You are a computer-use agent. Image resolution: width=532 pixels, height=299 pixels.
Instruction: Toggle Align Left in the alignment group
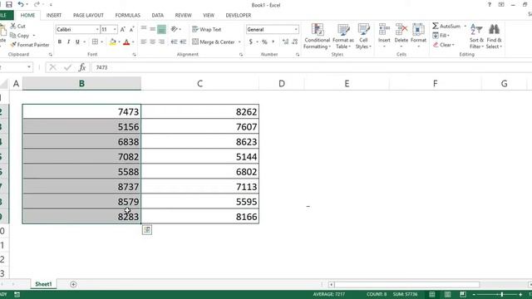tap(144, 42)
